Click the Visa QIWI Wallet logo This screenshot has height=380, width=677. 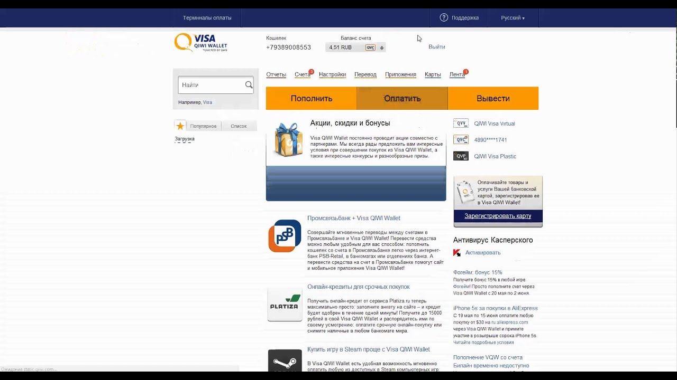tap(201, 42)
